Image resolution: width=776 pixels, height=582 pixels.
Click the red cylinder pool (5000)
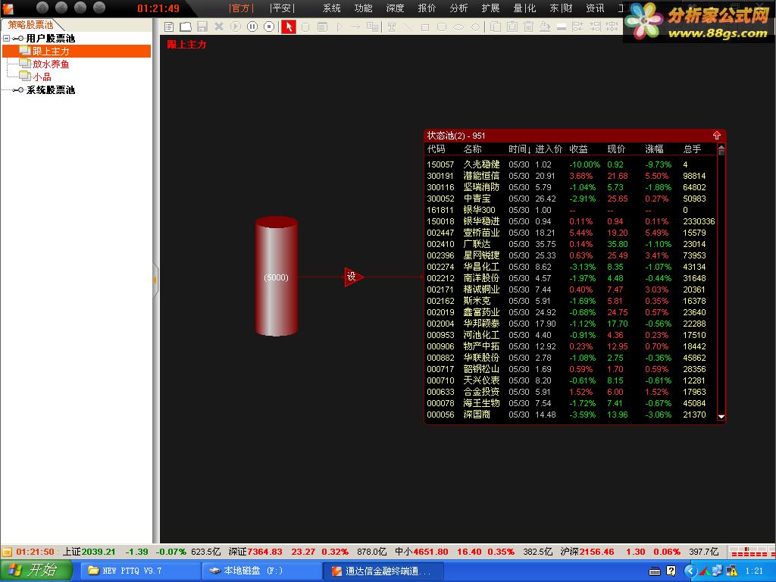point(276,276)
